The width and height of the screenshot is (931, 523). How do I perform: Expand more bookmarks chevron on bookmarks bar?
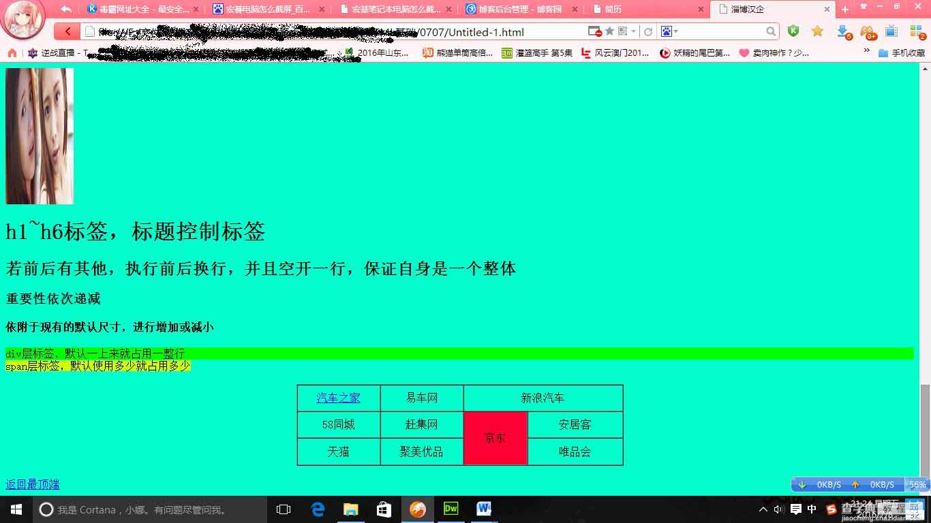coord(867,50)
